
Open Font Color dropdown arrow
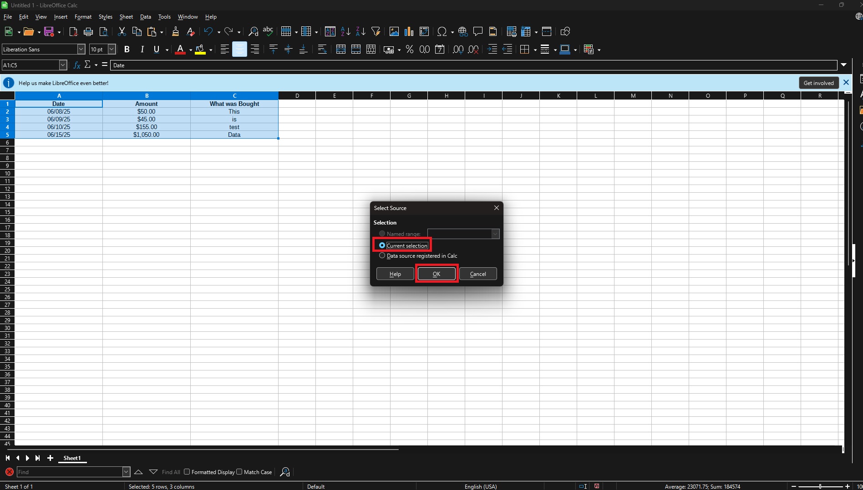(190, 50)
